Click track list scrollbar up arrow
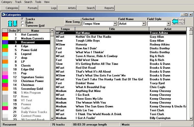This screenshot has width=194, height=127. click(191, 29)
